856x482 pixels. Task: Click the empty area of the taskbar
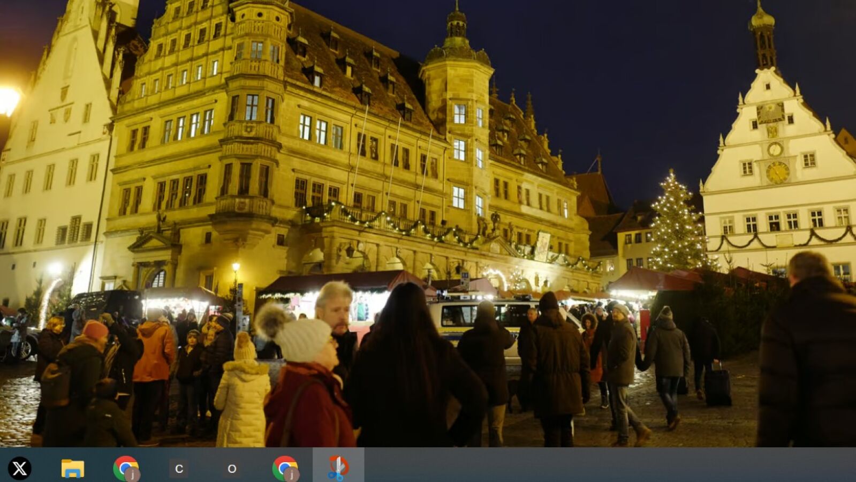tap(589, 465)
